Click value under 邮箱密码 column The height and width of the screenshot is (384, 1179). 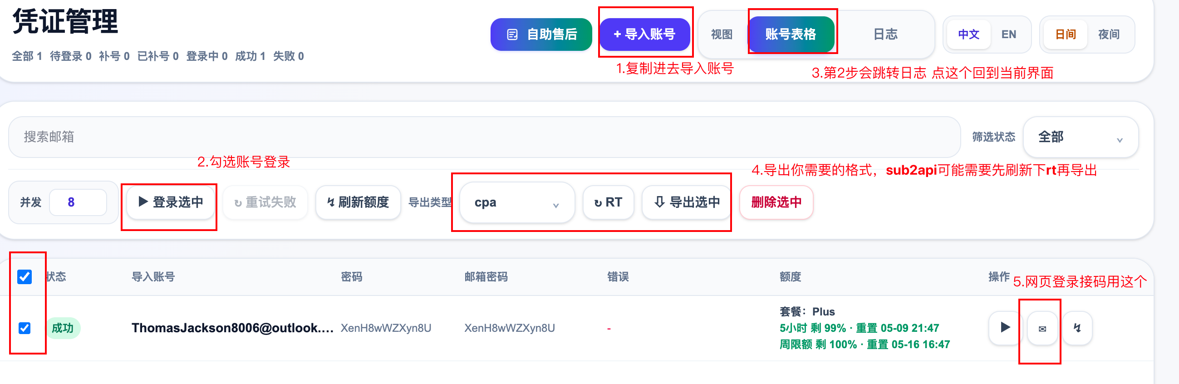(x=510, y=328)
